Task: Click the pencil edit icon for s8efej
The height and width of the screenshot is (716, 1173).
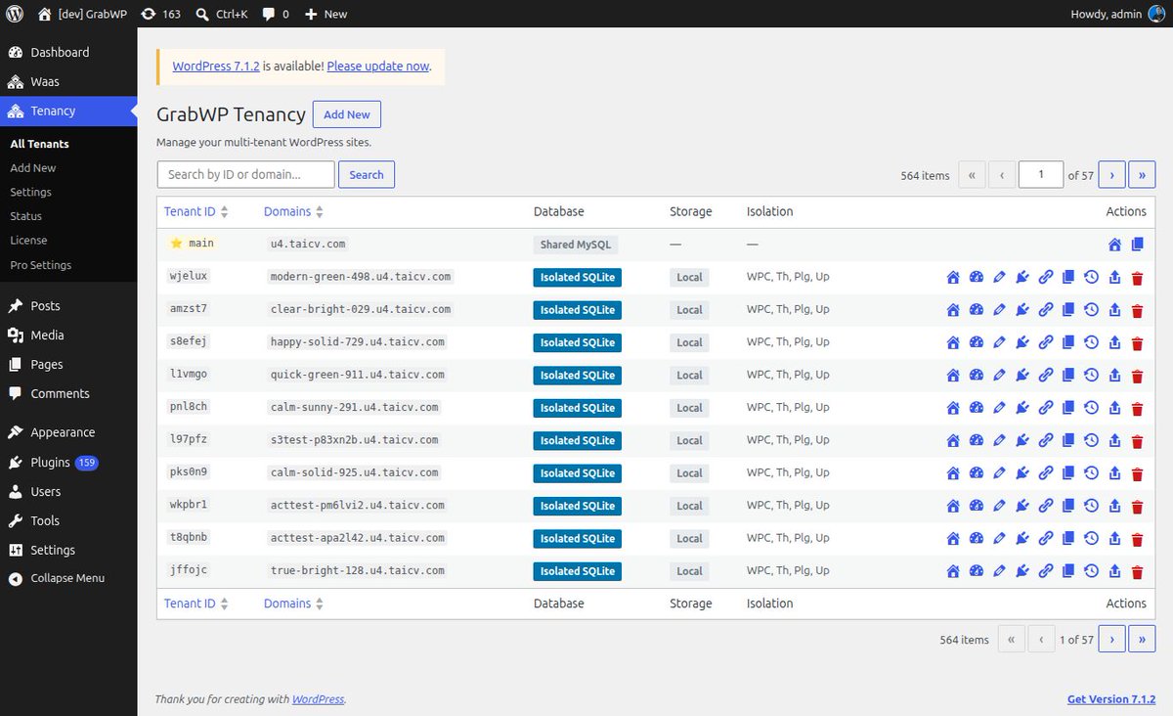Action: pyautogui.click(x=999, y=343)
